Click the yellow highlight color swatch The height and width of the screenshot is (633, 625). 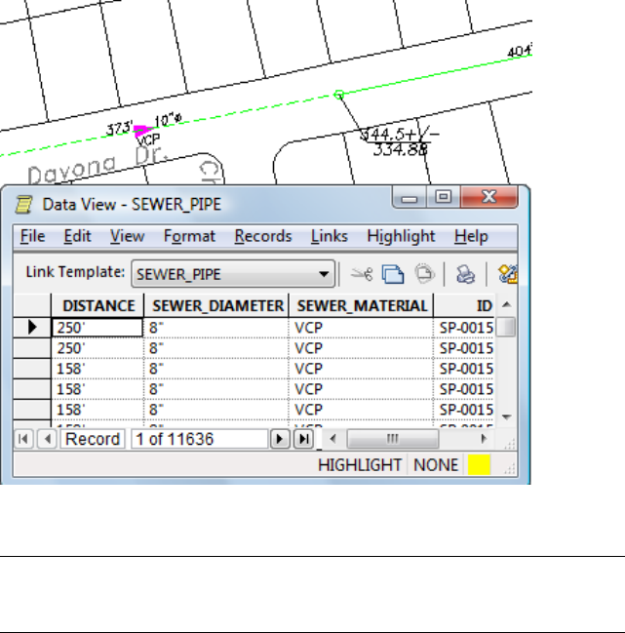[478, 465]
